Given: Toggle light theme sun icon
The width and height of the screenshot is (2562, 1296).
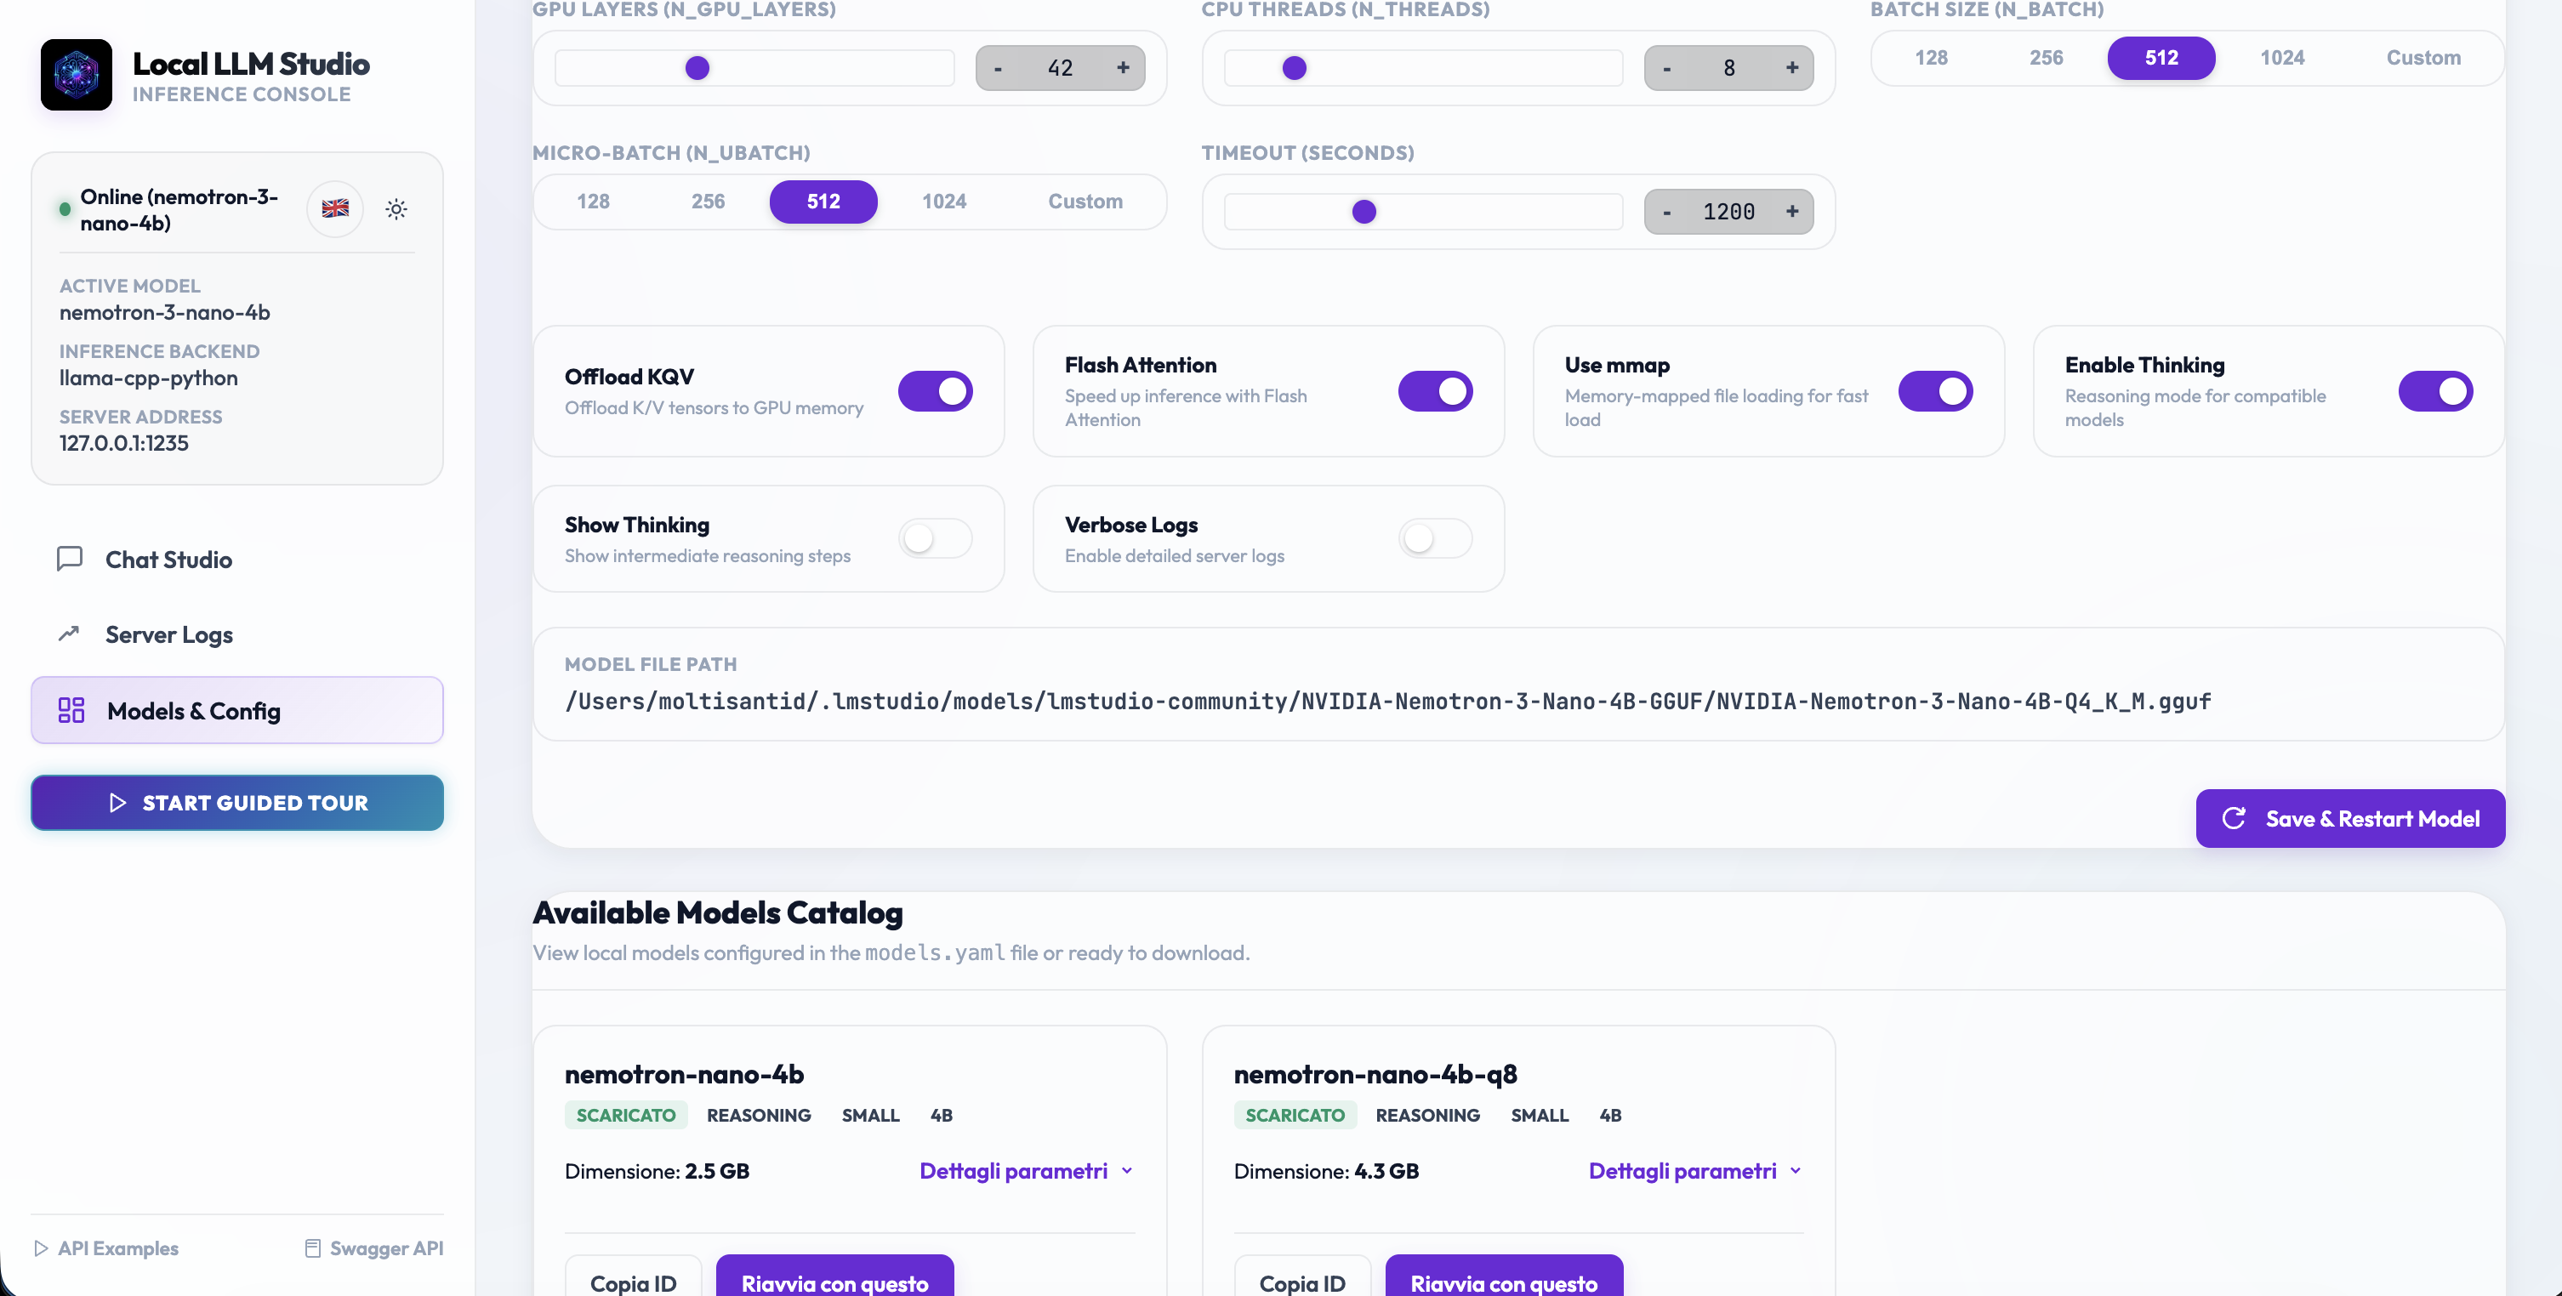Looking at the screenshot, I should click(396, 209).
